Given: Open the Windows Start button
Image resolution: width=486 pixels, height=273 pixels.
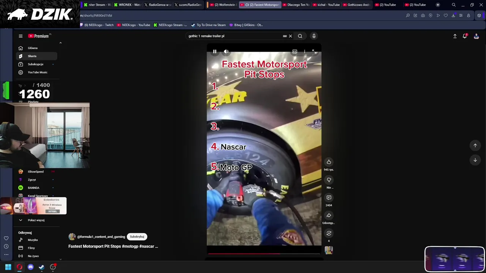Looking at the screenshot, I should 8,267.
